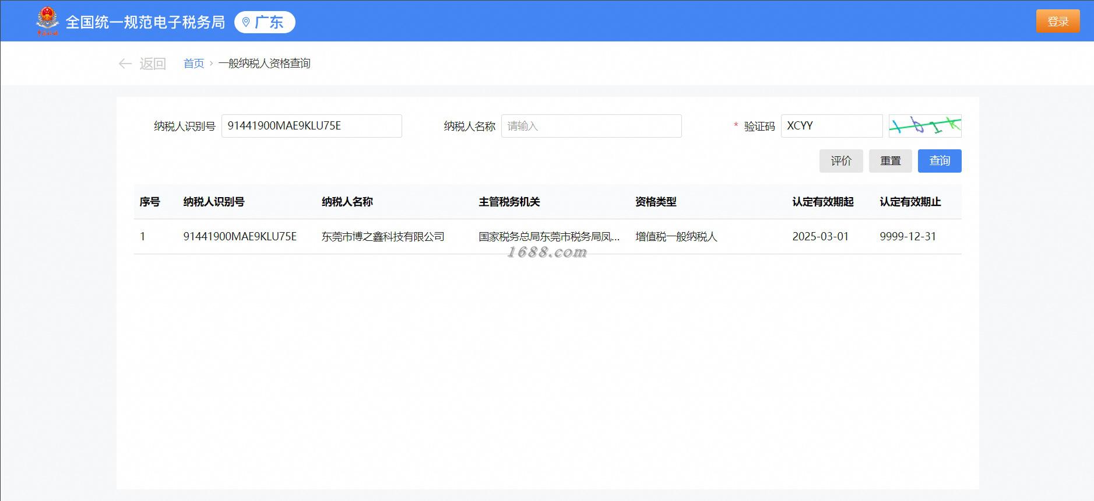Click the 纳税人名称 column header
The height and width of the screenshot is (501, 1094).
click(347, 202)
